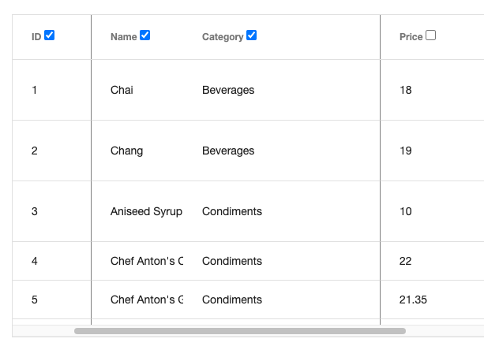Select the Aniseed Syrup cell
The width and height of the screenshot is (484, 361).
click(x=146, y=211)
